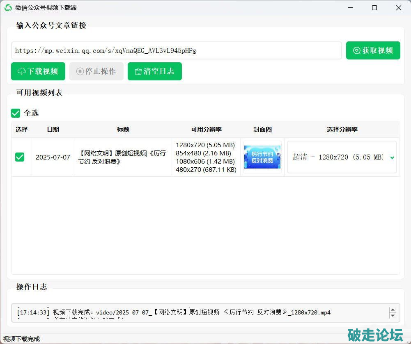This screenshot has height=344, width=411.
Task: Click the basket icon on 清空日志 button
Action: point(138,72)
